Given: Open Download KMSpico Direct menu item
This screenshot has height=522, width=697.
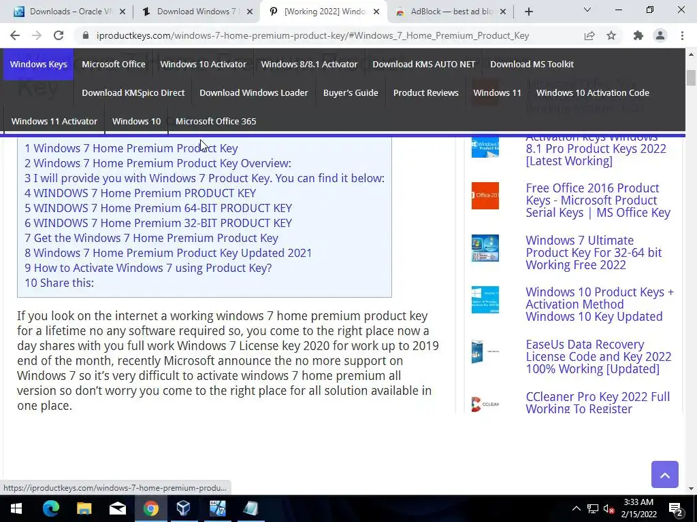Looking at the screenshot, I should [x=133, y=92].
